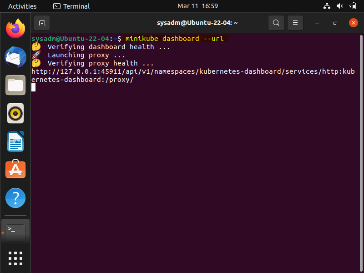Launch Rhythmbox music player
This screenshot has width=364, height=273.
click(15, 113)
